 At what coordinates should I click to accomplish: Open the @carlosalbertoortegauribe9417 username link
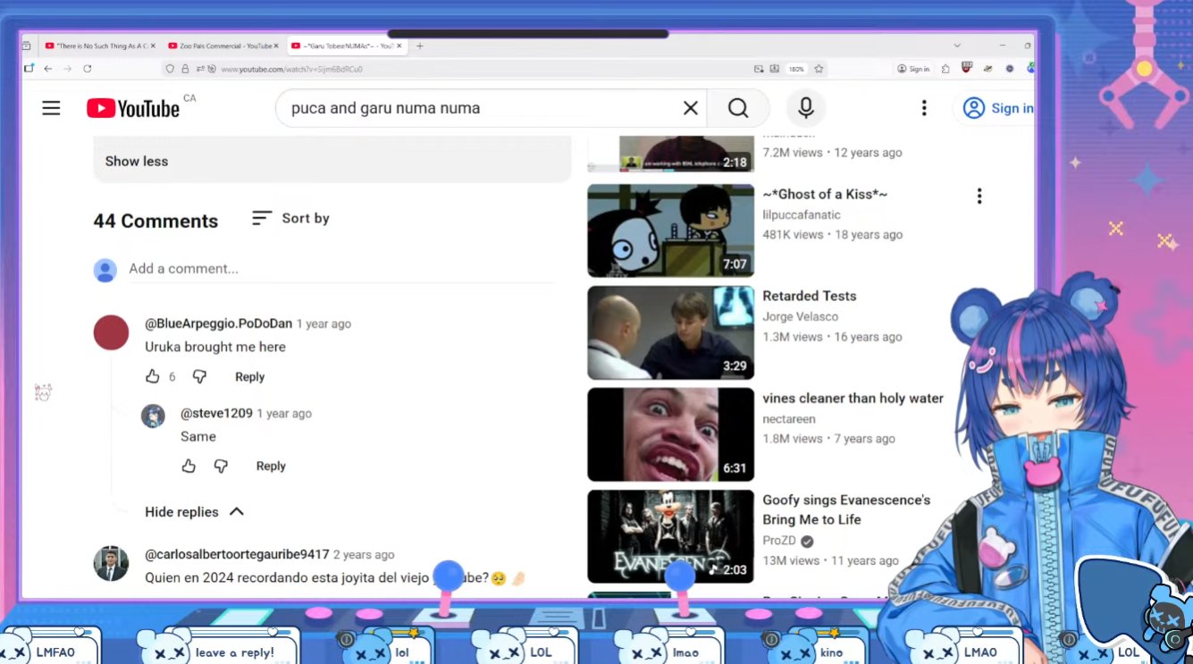click(x=237, y=554)
